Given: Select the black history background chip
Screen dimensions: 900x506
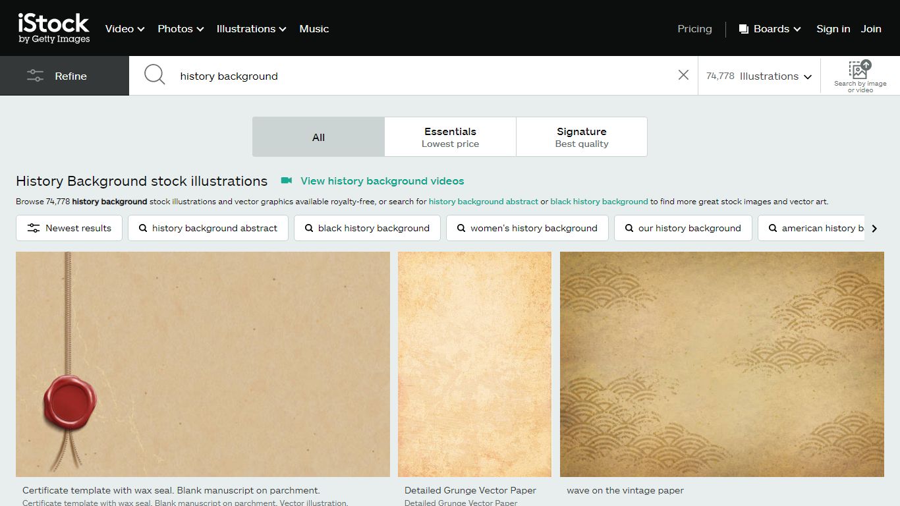Looking at the screenshot, I should coord(367,228).
